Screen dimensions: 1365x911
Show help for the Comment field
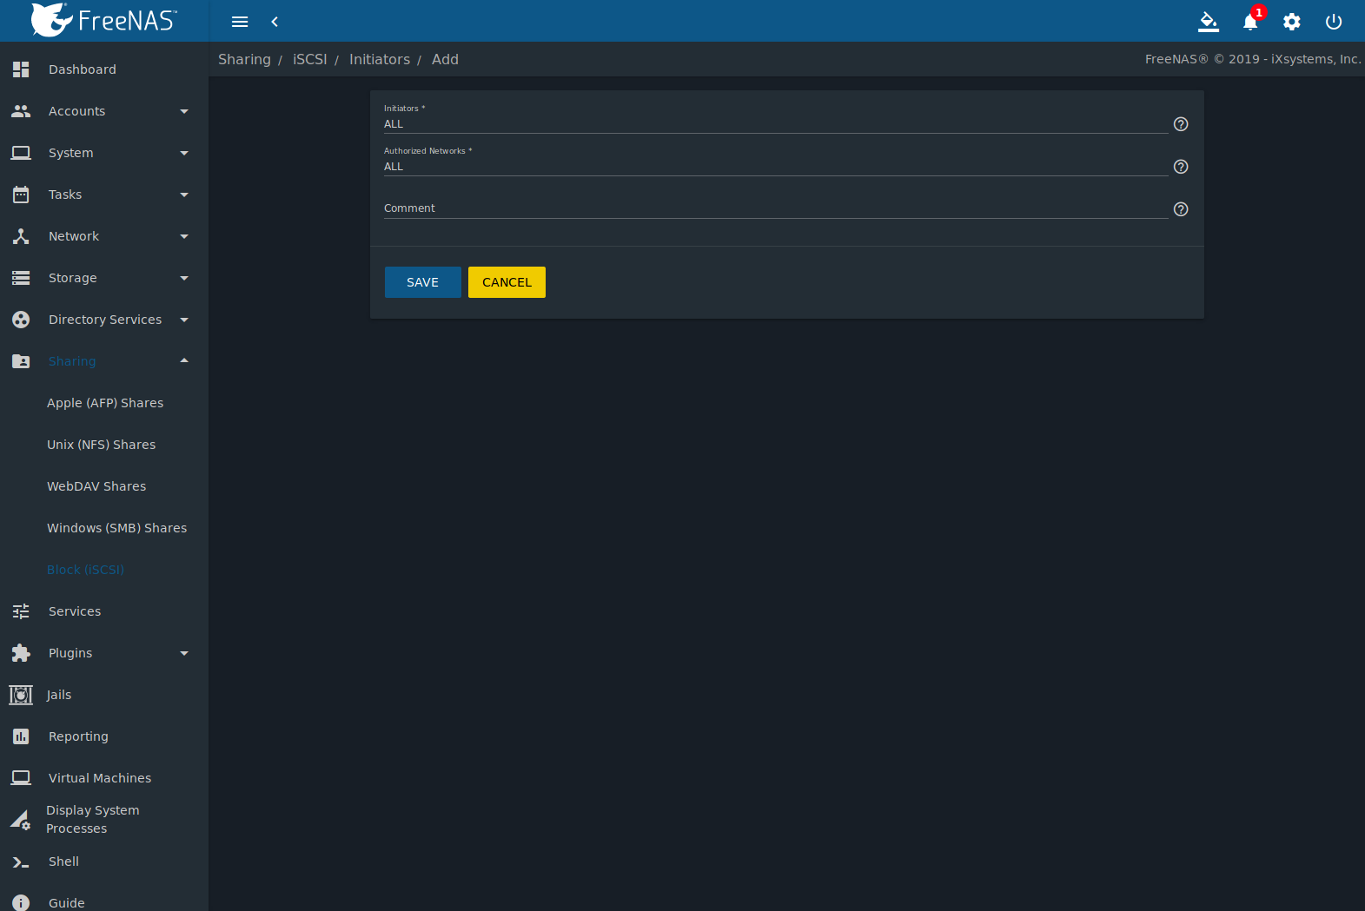pyautogui.click(x=1181, y=209)
